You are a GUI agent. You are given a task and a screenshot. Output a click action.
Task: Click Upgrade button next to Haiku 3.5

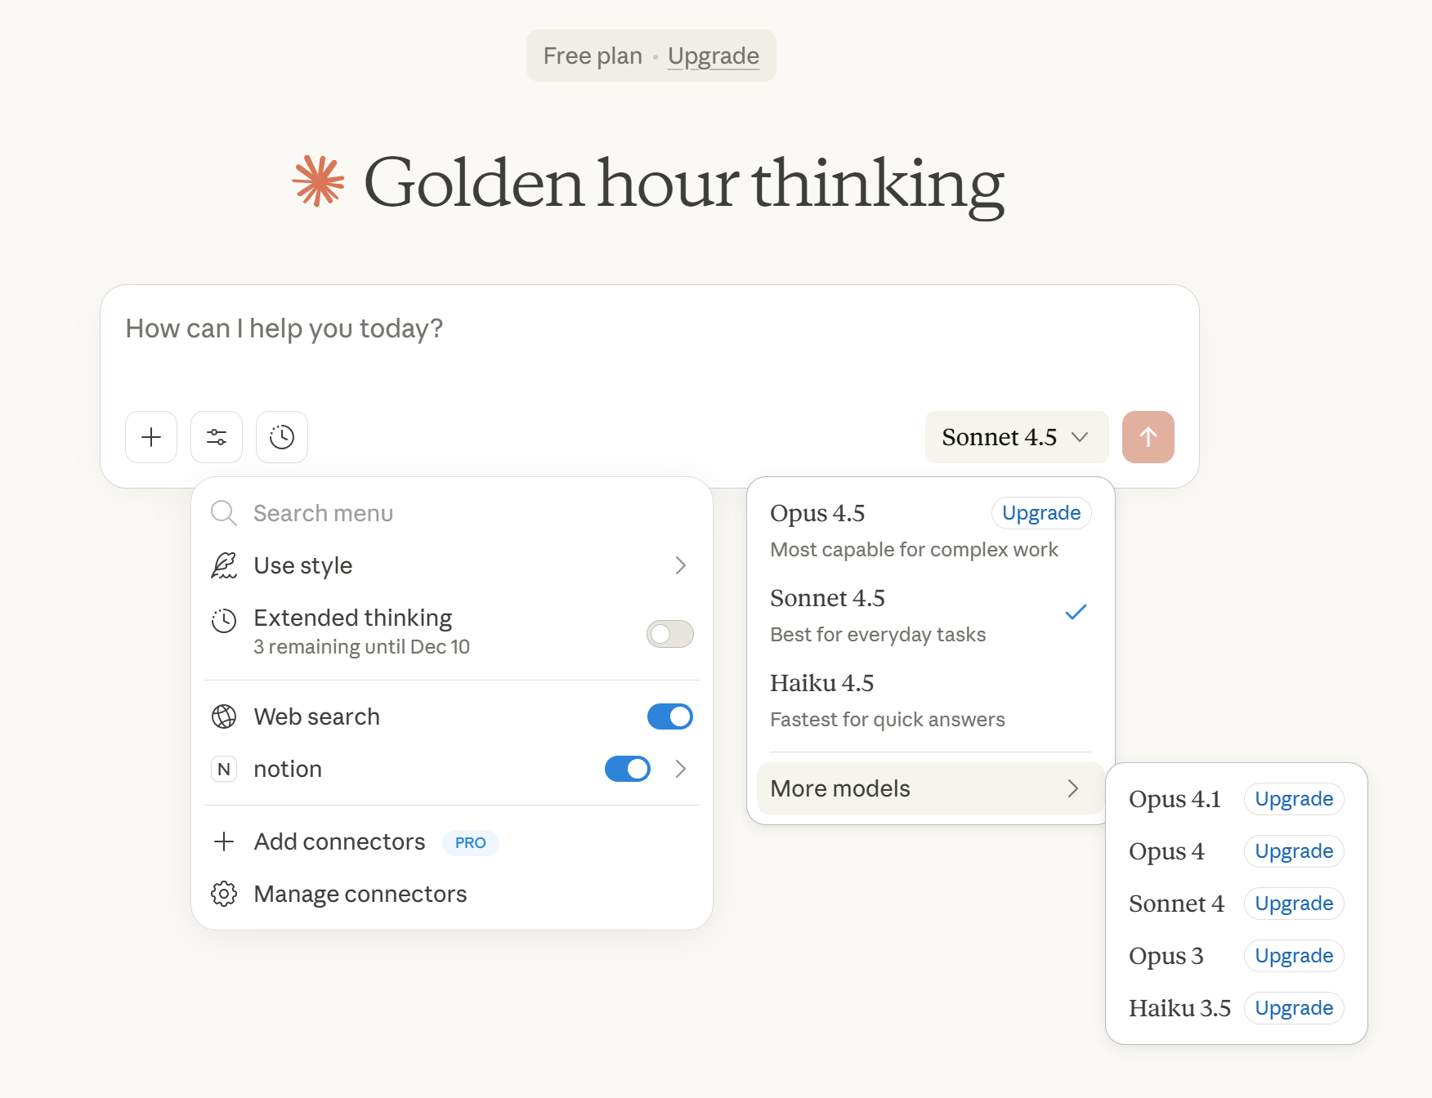(x=1294, y=1008)
